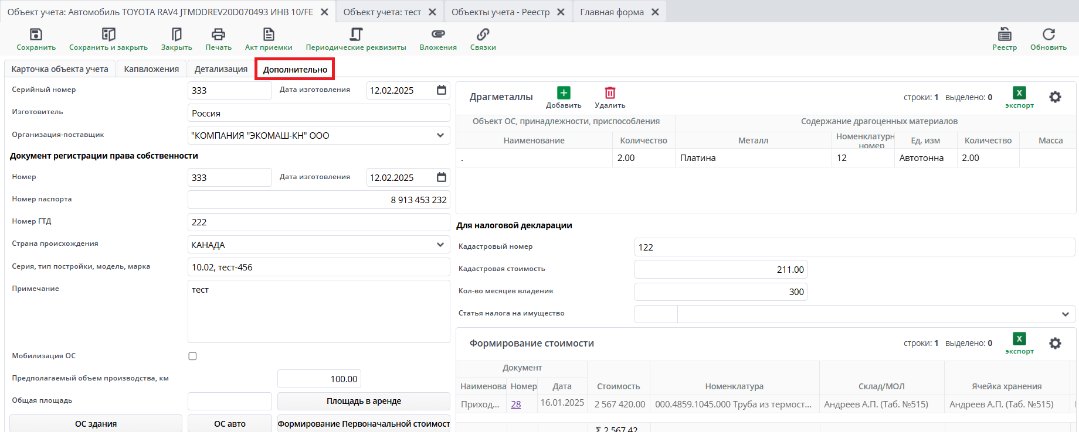Screen dimensions: 1079x432
Task: Open document number 28 link
Action: [516, 404]
